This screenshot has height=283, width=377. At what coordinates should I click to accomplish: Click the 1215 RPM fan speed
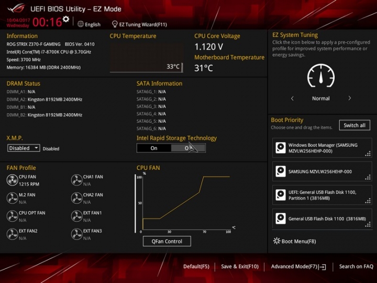[29, 184]
